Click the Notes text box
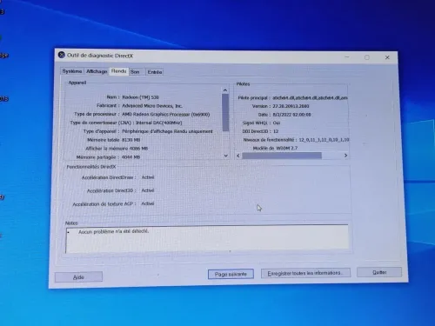Image resolution: width=435 pixels, height=326 pixels. (207, 239)
